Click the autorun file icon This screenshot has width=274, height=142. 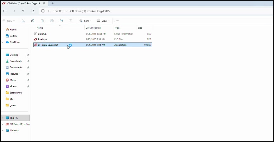point(36,34)
